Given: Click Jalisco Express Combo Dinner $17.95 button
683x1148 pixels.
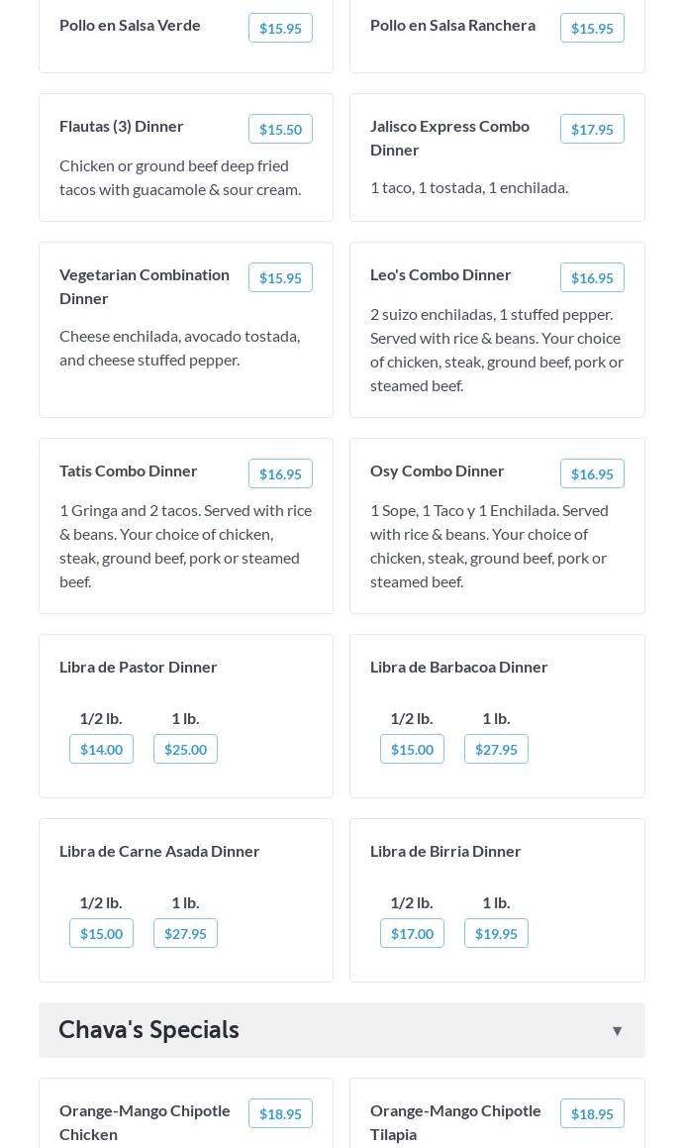Looking at the screenshot, I should 592,130.
